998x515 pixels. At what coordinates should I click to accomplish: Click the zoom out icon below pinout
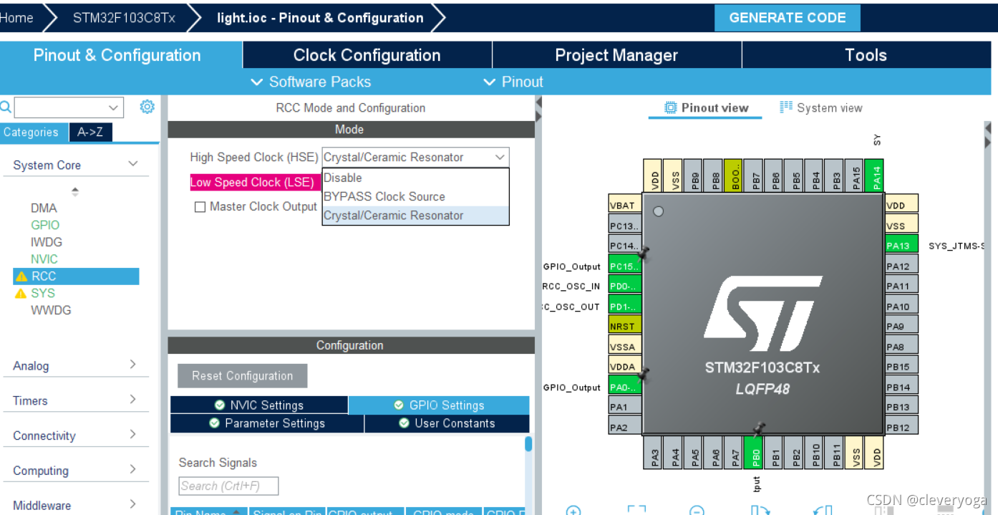697,511
